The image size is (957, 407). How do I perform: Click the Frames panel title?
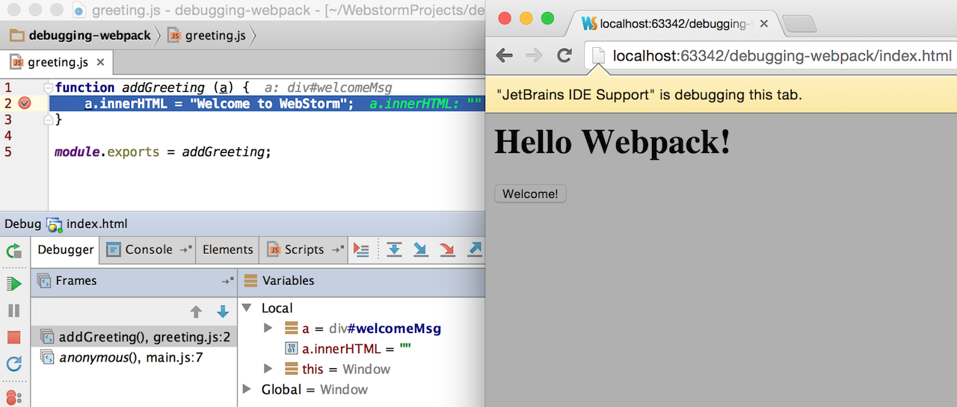(76, 281)
